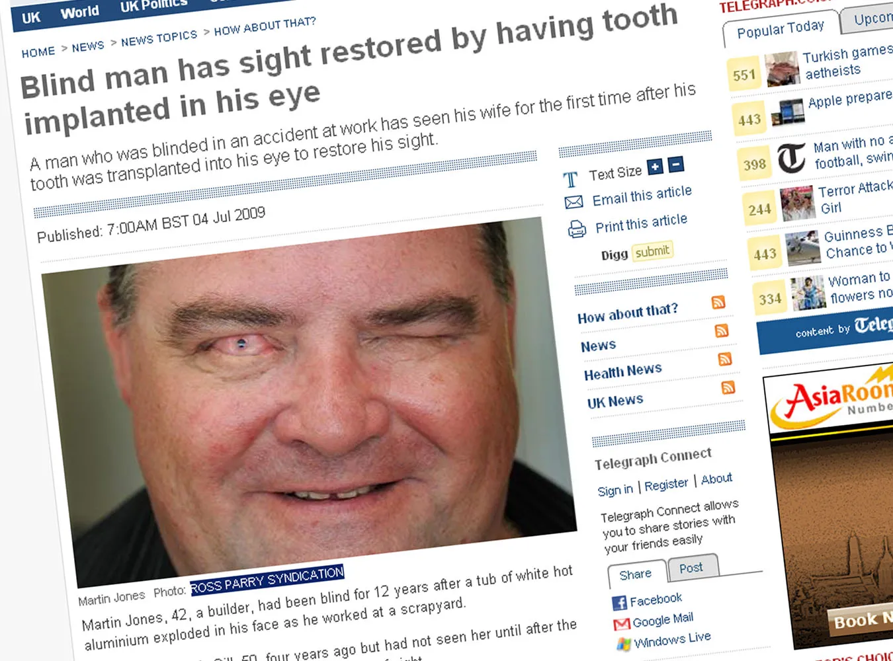Click the RSS icon beside News

[x=722, y=330]
